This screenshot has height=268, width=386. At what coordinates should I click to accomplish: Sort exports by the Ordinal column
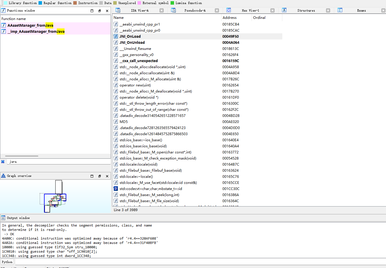pyautogui.click(x=267, y=18)
